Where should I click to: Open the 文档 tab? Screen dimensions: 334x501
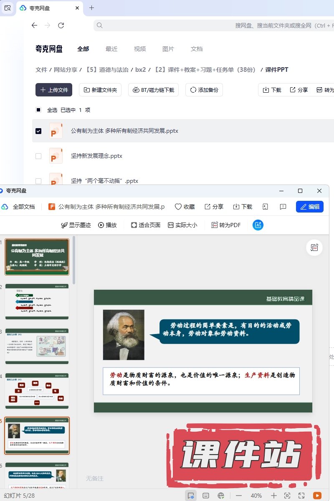point(196,49)
